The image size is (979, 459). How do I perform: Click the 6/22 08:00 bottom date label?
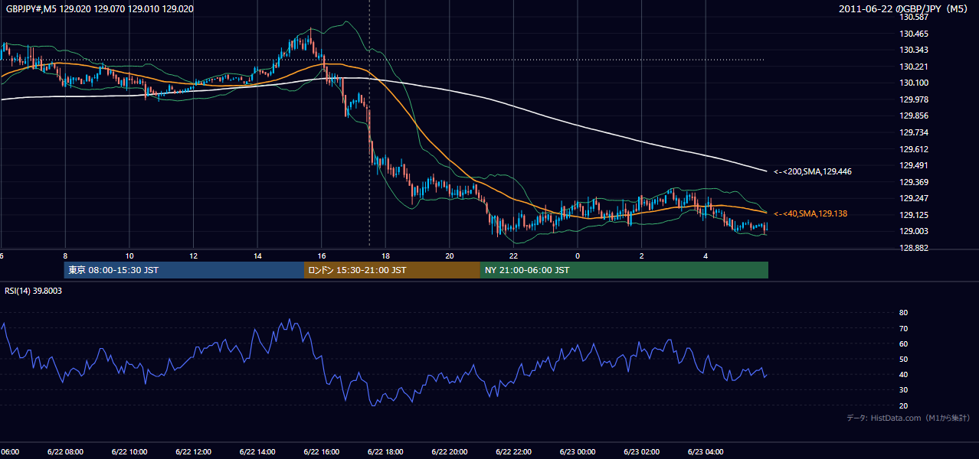coord(65,451)
